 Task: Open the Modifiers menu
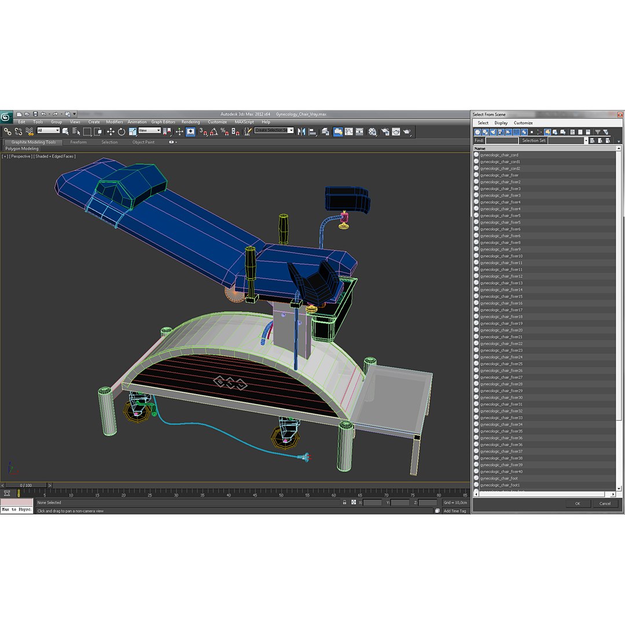point(115,122)
